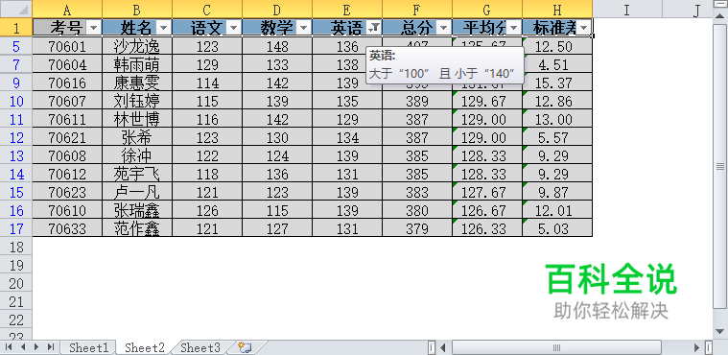Click cell with name 韩雨萌
The height and width of the screenshot is (355, 728).
pyautogui.click(x=137, y=64)
